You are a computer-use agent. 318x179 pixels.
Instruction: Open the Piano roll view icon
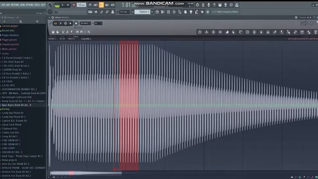pos(162,12)
